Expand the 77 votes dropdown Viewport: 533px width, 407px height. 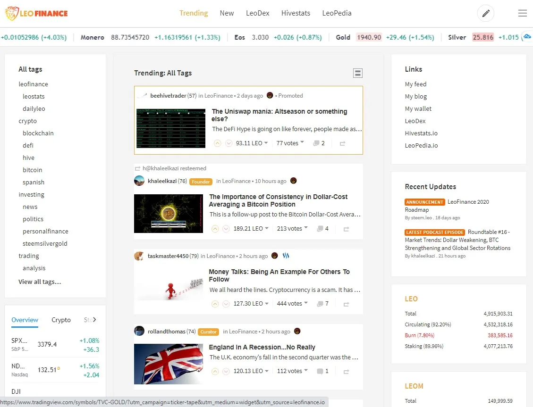290,143
